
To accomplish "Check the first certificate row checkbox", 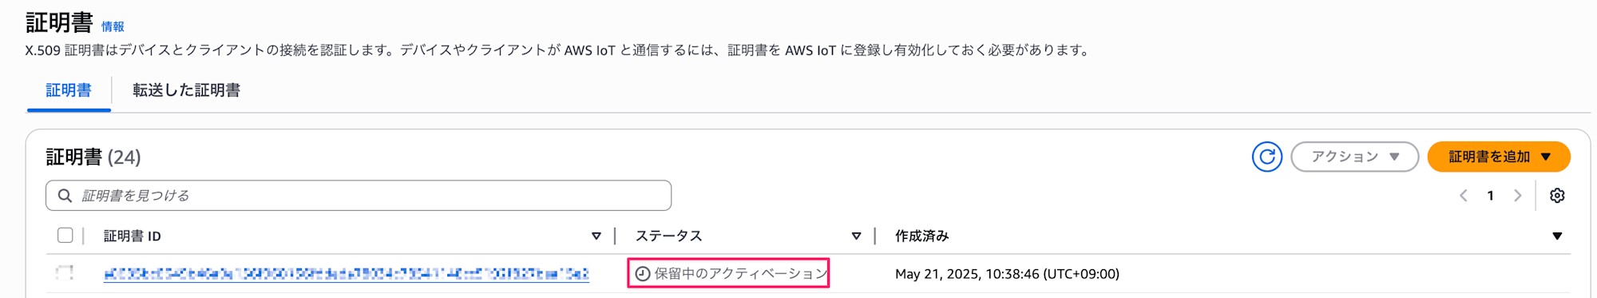I will tap(65, 273).
